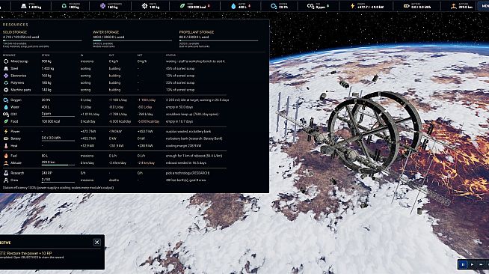Click the oxygen icon in top bar

[x=274, y=6]
